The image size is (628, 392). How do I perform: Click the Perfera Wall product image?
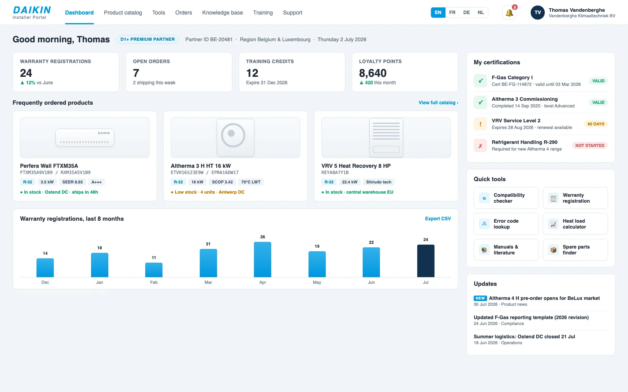[x=85, y=138]
